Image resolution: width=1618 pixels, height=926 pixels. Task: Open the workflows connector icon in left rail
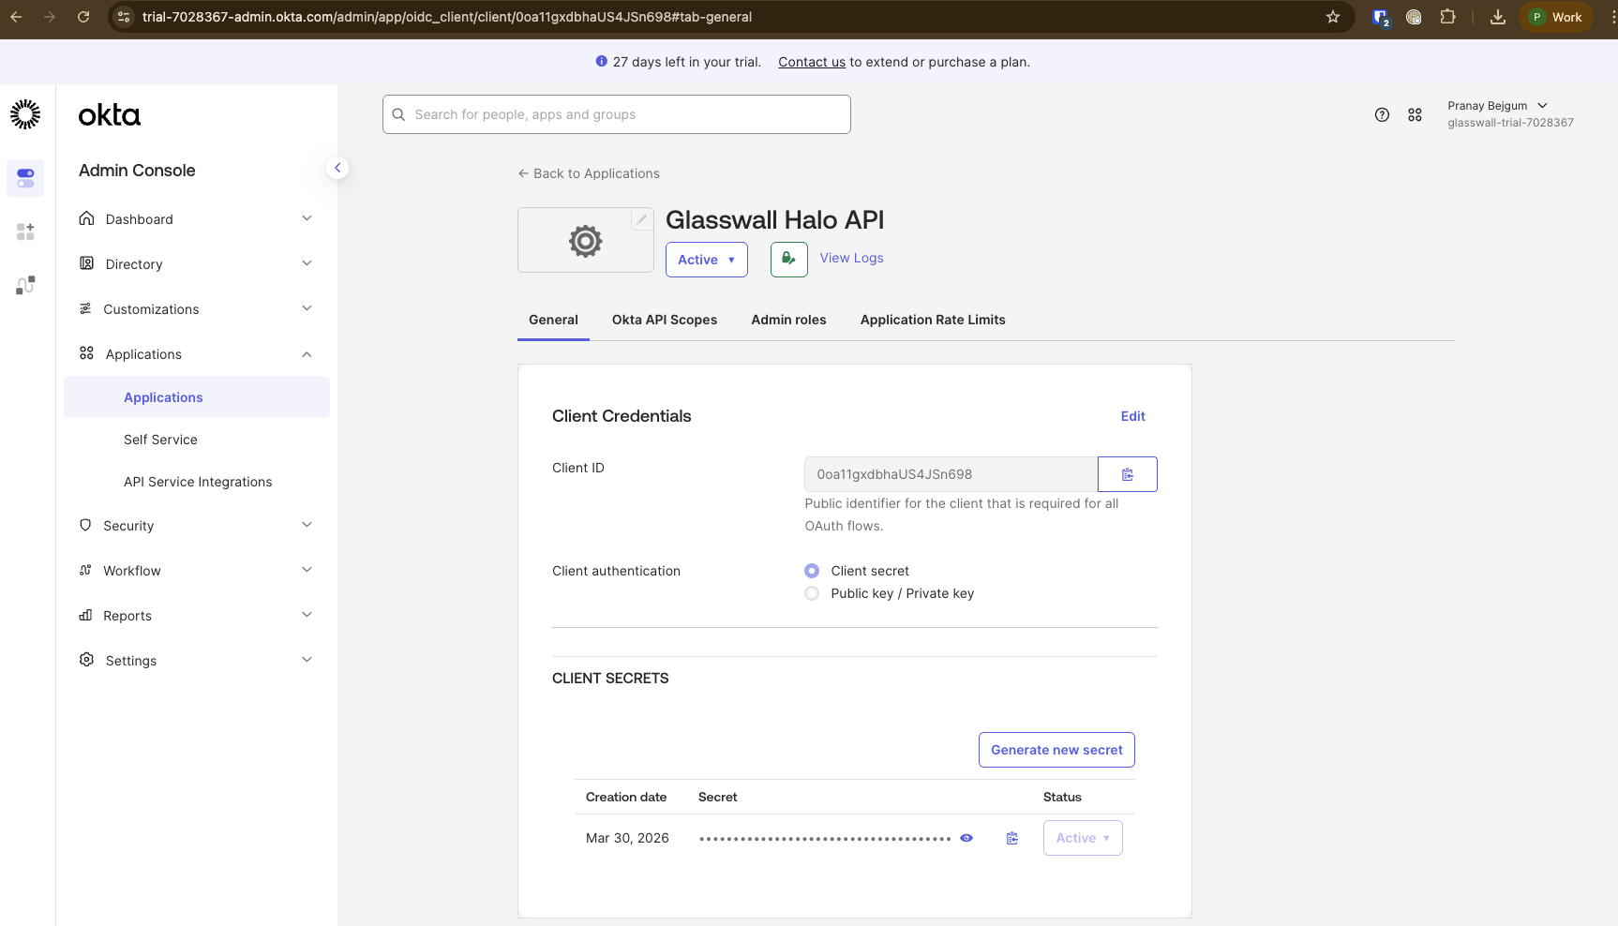tap(25, 285)
